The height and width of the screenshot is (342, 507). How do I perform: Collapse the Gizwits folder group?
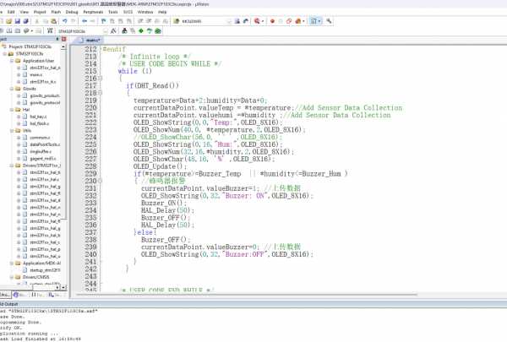pos(12,89)
